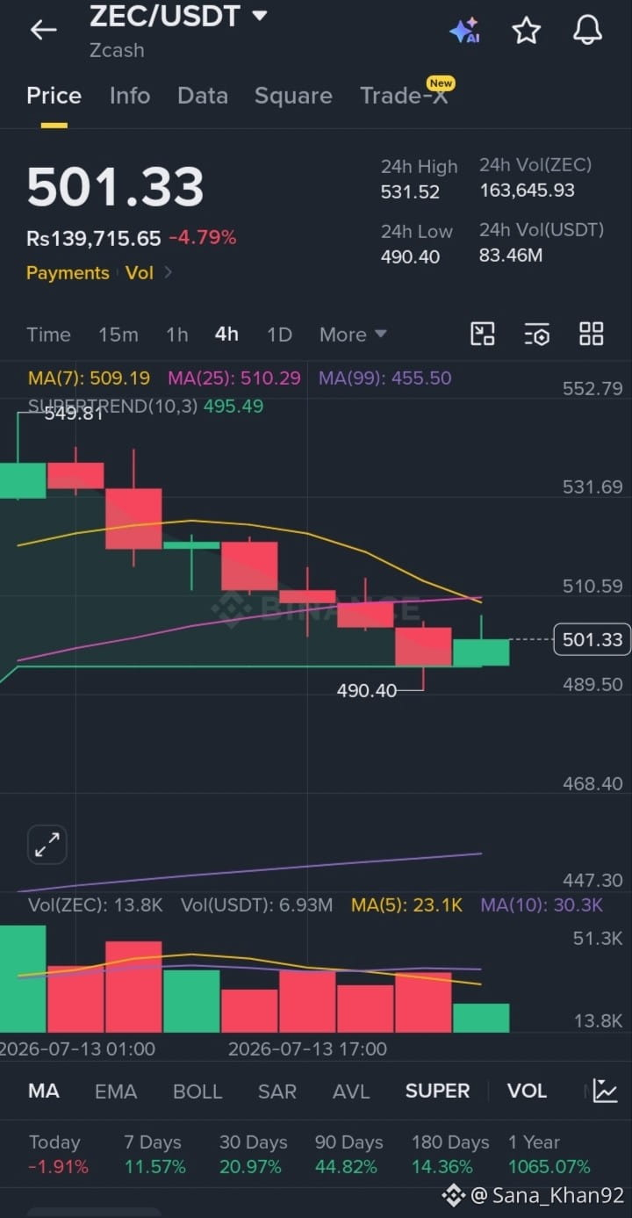
Task: Toggle the EMA indicator
Action: click(116, 1091)
